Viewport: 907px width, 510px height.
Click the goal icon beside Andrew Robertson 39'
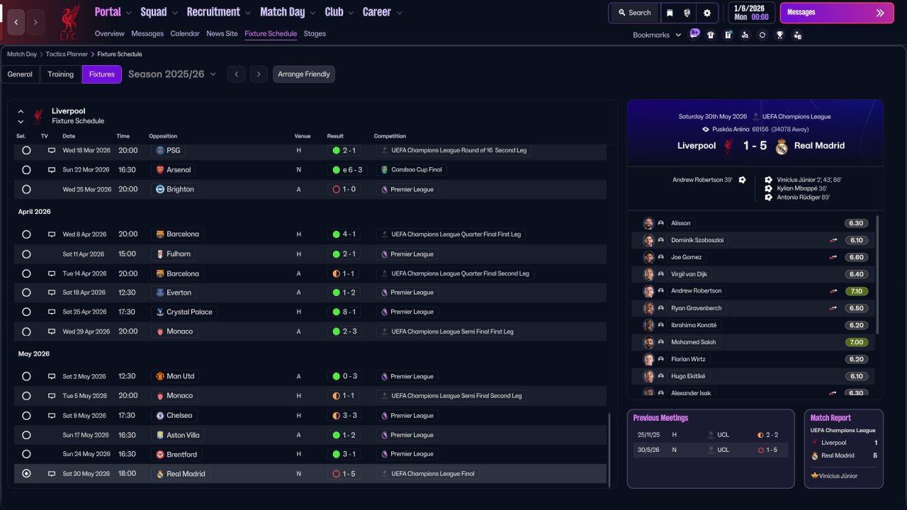[x=742, y=180]
